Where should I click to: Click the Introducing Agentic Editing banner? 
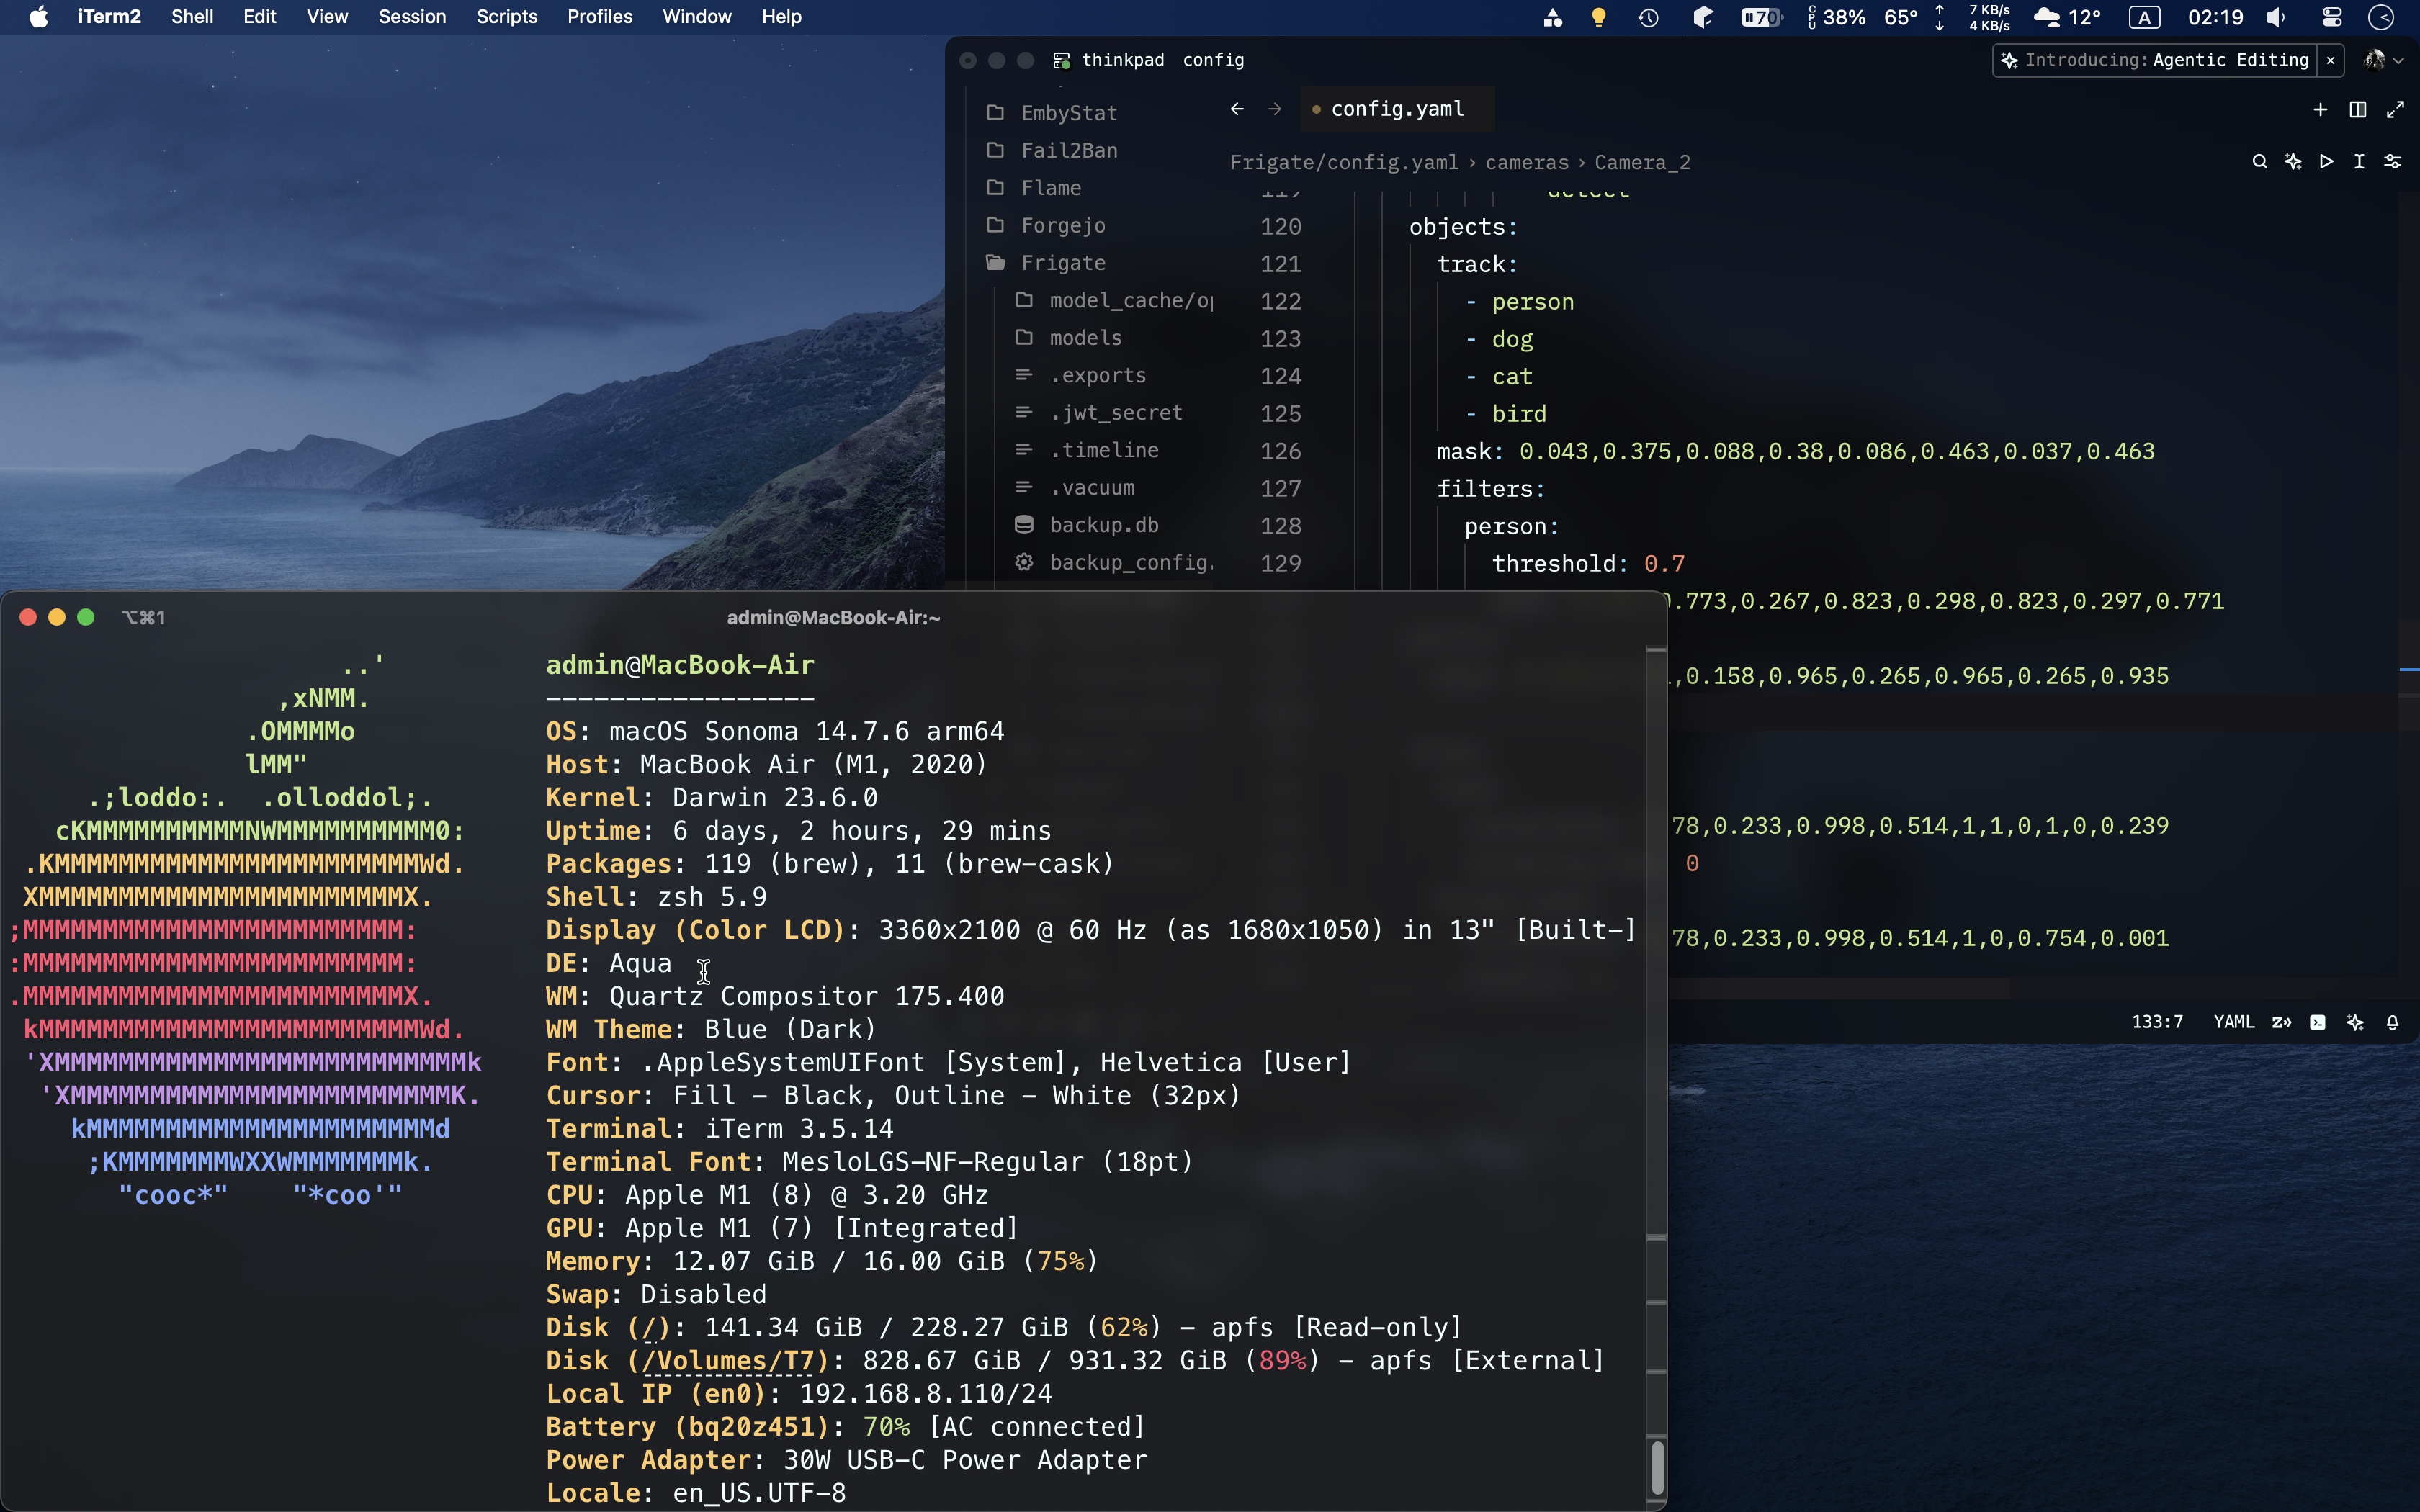click(2156, 61)
